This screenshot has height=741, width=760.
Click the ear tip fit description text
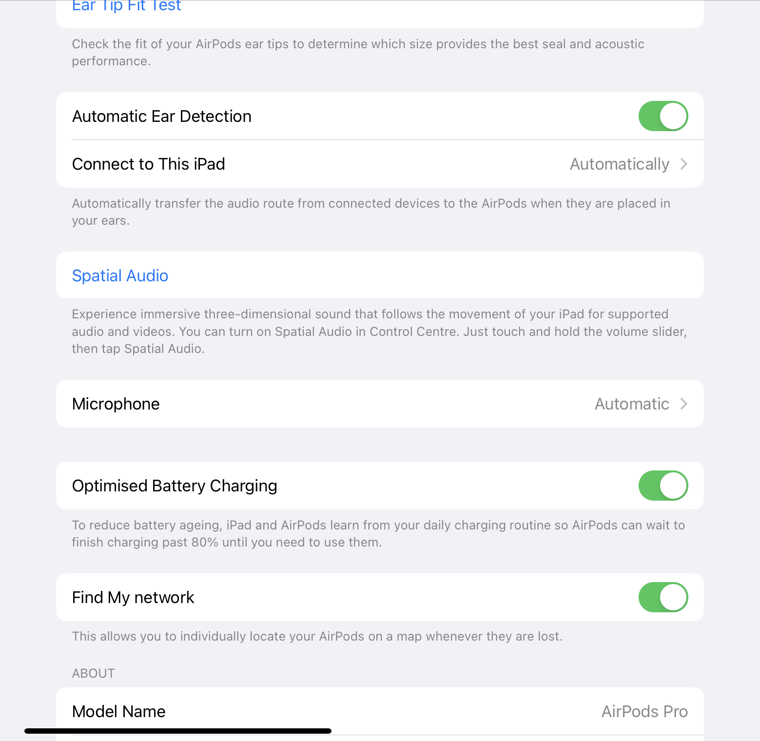[x=358, y=52]
